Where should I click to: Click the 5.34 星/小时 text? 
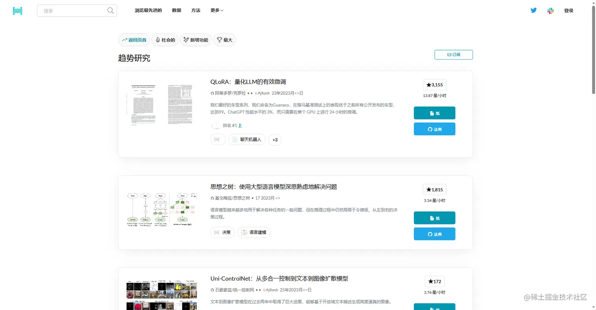(x=434, y=201)
